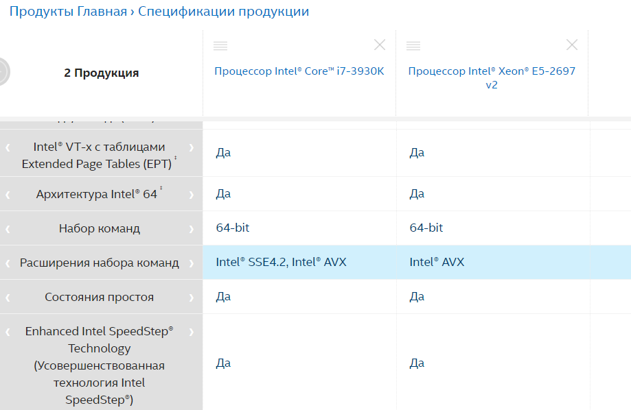
Task: Click right chevron on Расширения набора команд row
Action: coord(192,263)
